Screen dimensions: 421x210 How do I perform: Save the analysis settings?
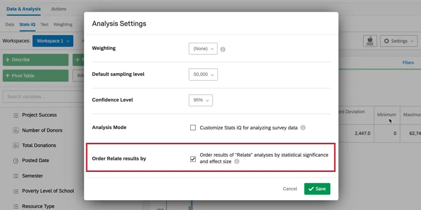(x=317, y=189)
